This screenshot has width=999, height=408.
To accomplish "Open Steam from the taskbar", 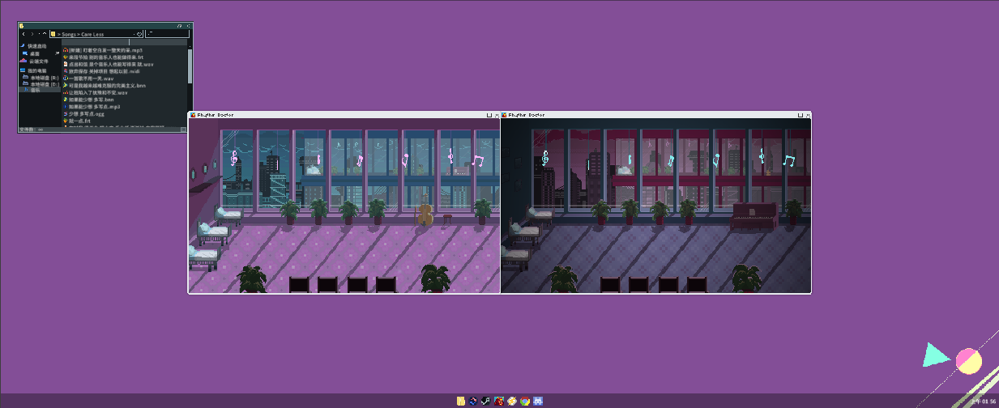I will pyautogui.click(x=486, y=401).
